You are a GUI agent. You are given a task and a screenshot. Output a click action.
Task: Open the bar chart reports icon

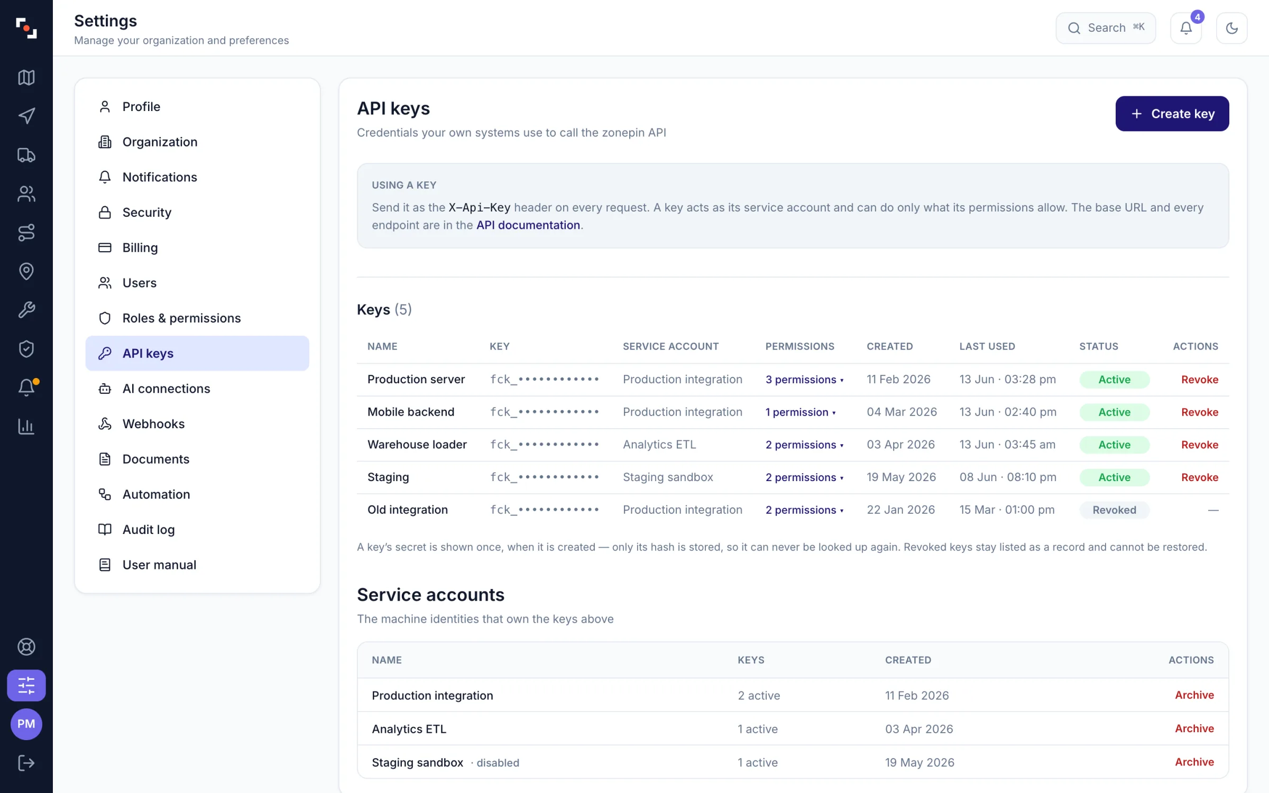pyautogui.click(x=26, y=426)
